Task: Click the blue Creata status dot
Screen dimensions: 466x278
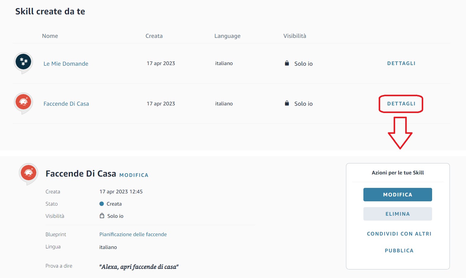Action: [102, 204]
